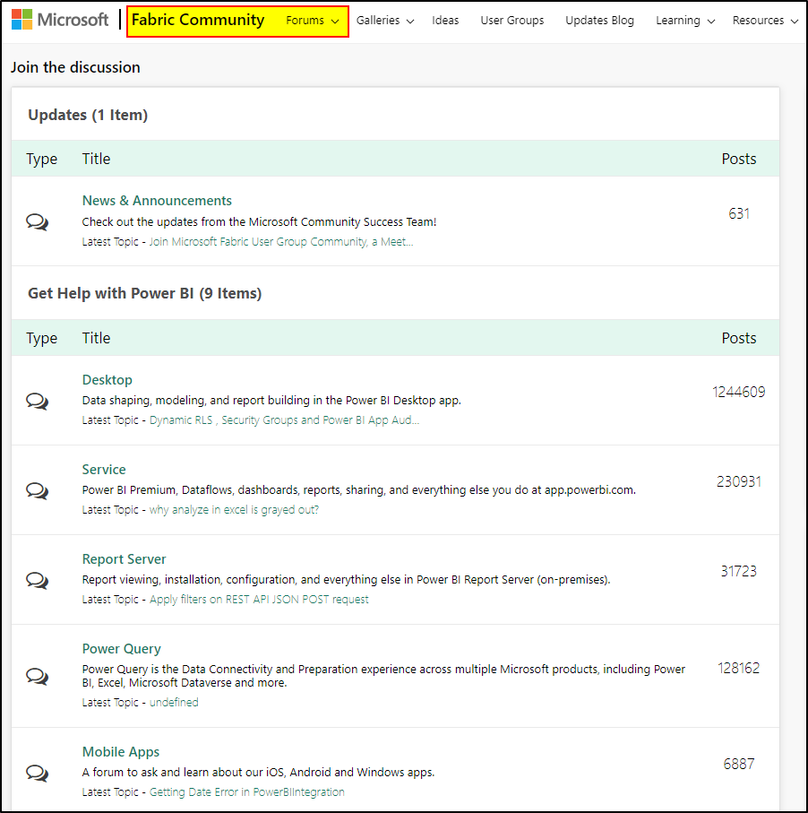This screenshot has width=808, height=813.
Task: Click the 'Join the discussion' heading
Action: (75, 67)
